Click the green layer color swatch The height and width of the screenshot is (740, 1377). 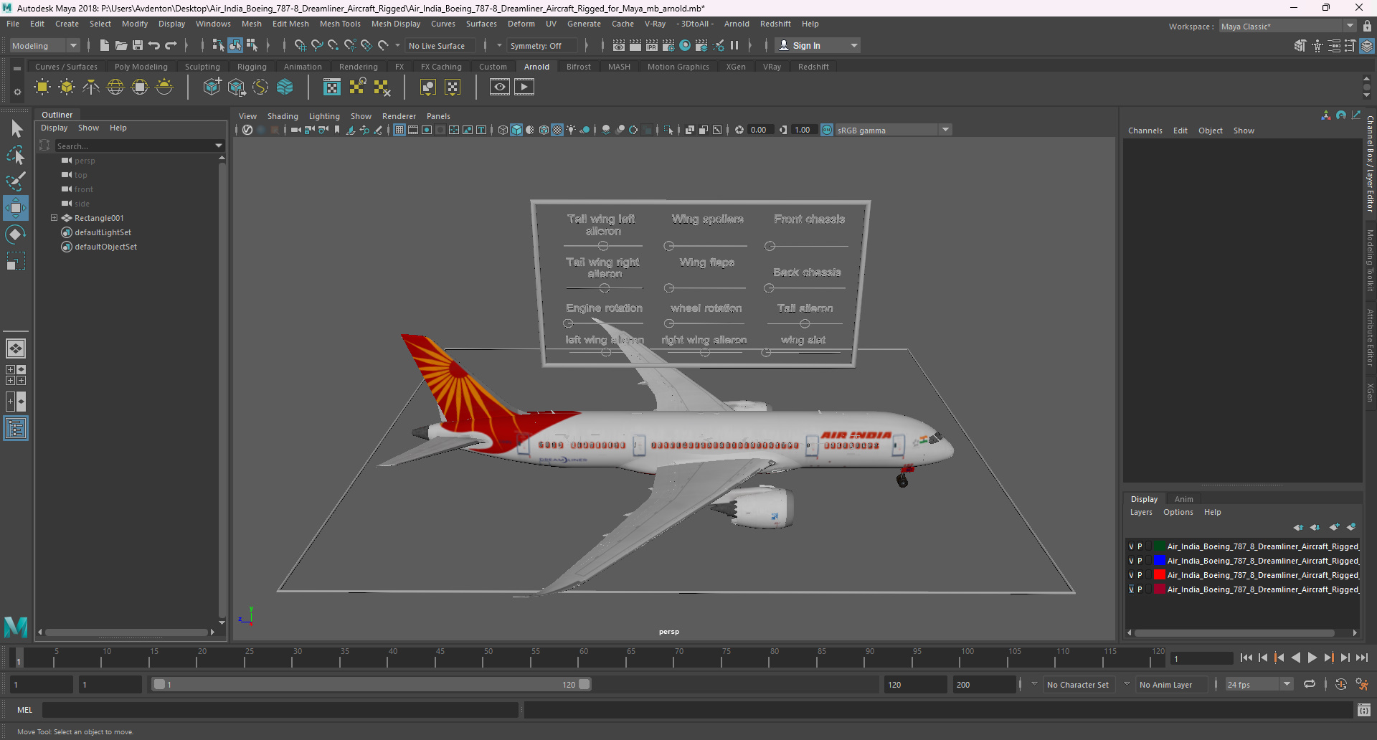(x=1160, y=546)
